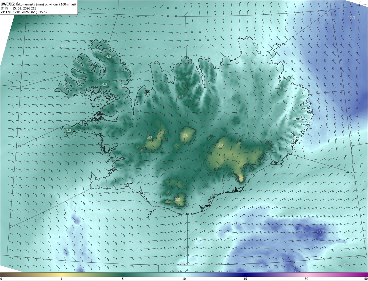
Task: Click the 4.3 value label
Action: pyautogui.click(x=181, y=97)
